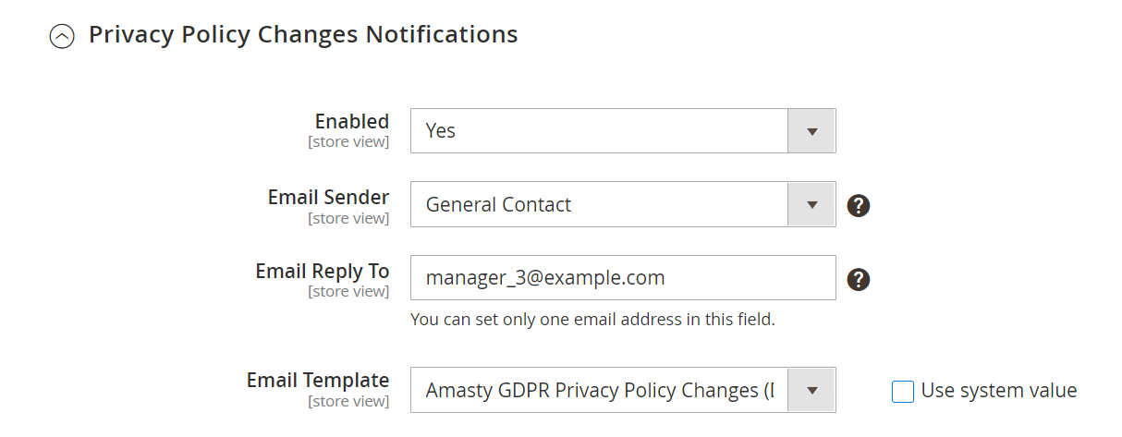The image size is (1122, 437).
Task: Show help tooltip icon beside Email Reply To
Action: tap(859, 279)
